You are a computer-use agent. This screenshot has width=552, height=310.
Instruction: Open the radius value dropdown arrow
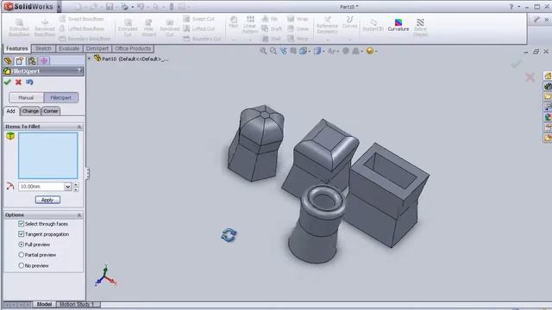[68, 187]
